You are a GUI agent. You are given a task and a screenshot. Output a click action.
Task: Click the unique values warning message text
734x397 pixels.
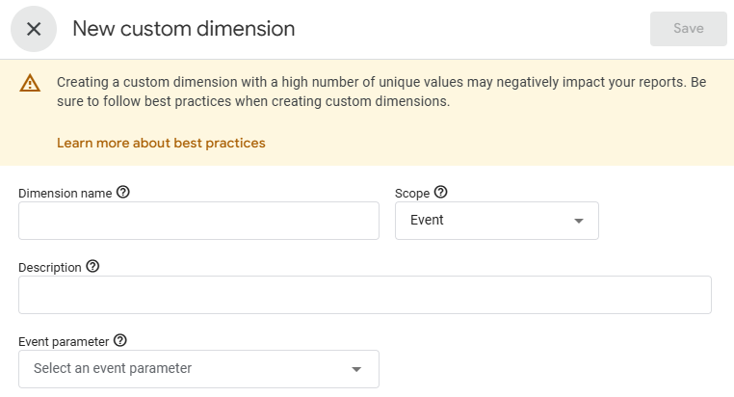[x=381, y=92]
